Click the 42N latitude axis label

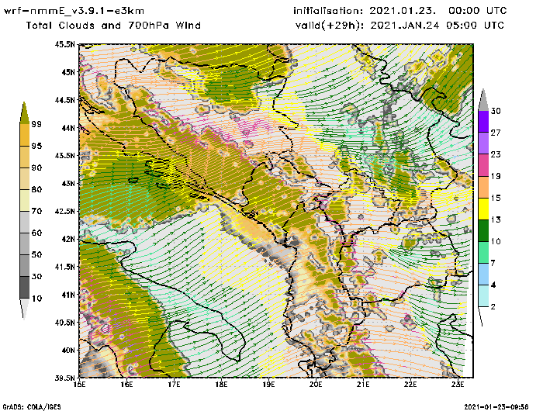click(x=67, y=239)
